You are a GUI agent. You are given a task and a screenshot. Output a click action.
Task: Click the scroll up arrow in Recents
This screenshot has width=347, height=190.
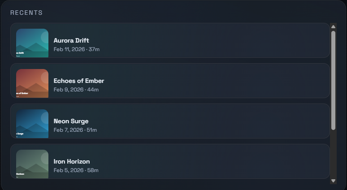333,27
